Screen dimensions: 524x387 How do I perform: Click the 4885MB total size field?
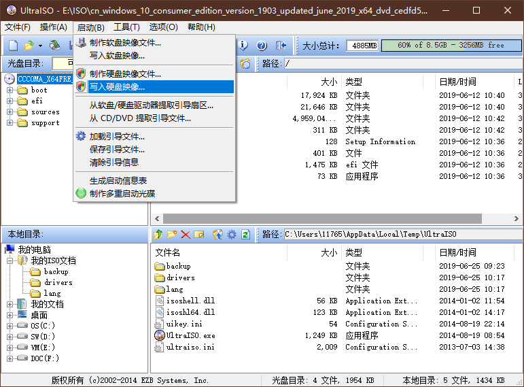(363, 46)
